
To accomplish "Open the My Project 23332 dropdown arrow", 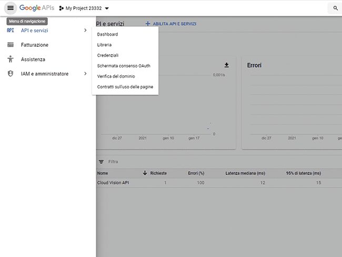I will (107, 8).
